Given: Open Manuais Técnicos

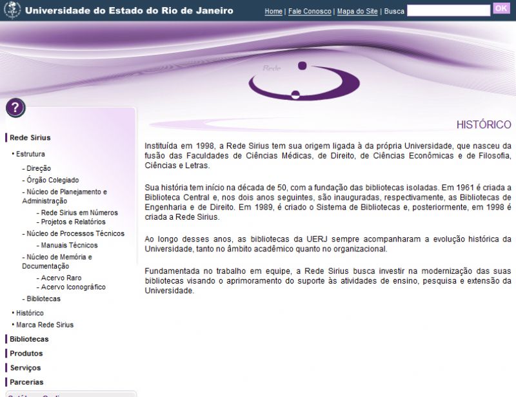Looking at the screenshot, I should tap(69, 246).
